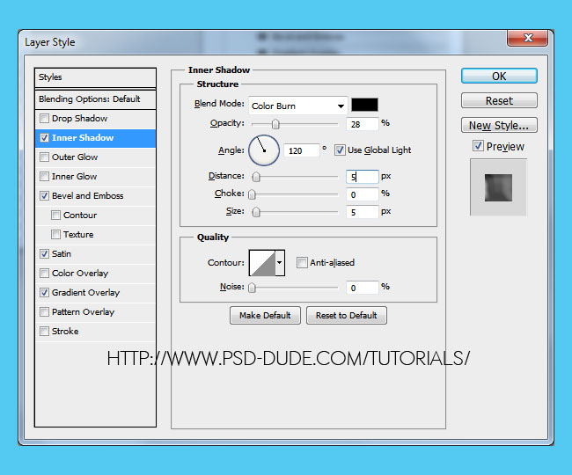Viewport: 572px width, 475px height.
Task: Toggle Use Global Light checkbox
Action: pos(340,150)
